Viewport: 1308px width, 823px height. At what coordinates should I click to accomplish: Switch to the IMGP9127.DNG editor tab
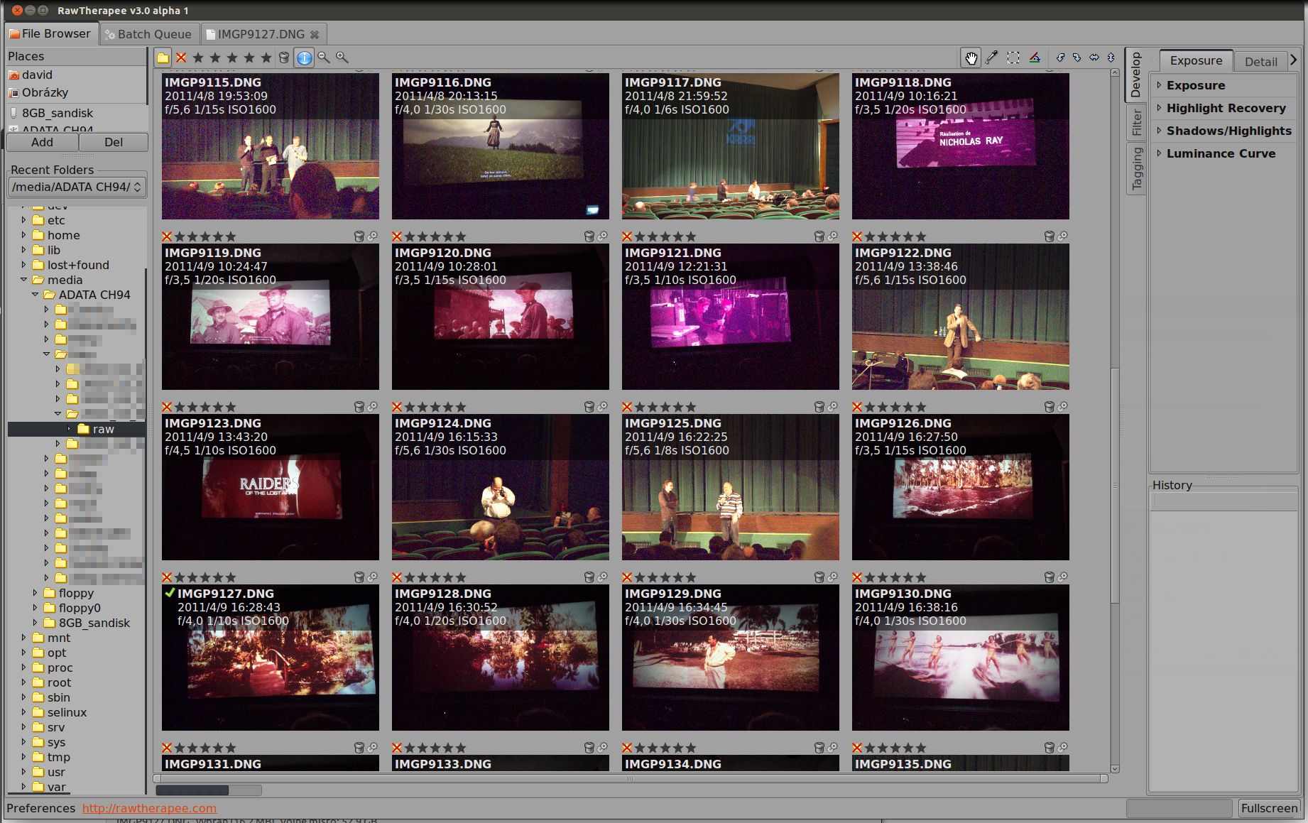pyautogui.click(x=261, y=34)
